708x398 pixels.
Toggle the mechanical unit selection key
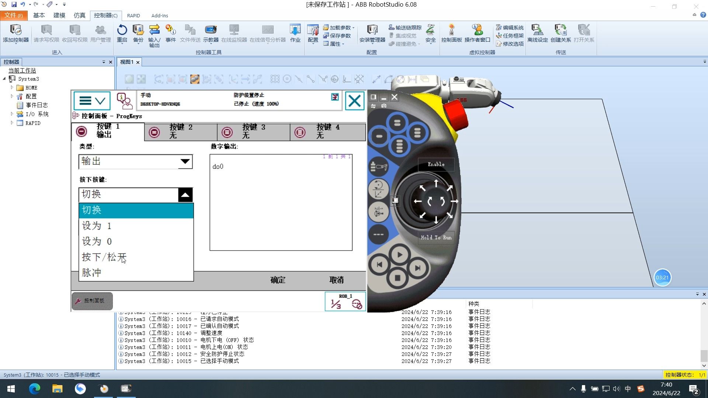coord(378,167)
